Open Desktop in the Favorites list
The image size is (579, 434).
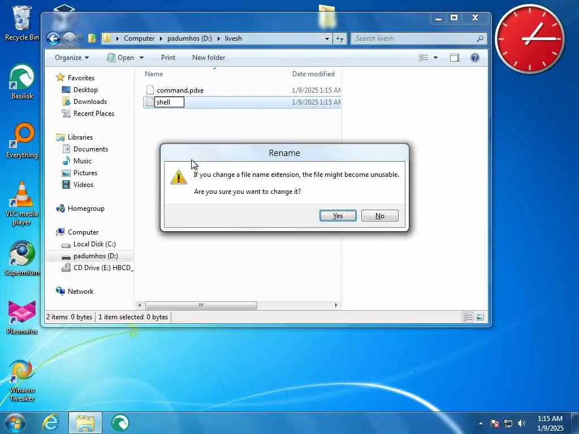pyautogui.click(x=85, y=90)
